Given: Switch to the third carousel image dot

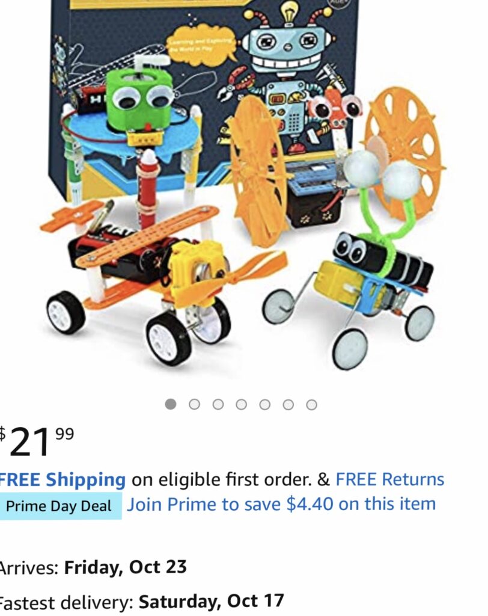Looking at the screenshot, I should (x=218, y=404).
